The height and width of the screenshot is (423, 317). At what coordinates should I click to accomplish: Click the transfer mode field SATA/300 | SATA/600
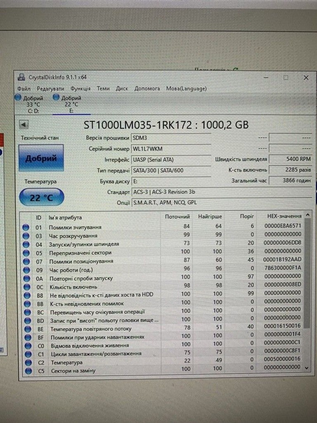[x=171, y=170]
